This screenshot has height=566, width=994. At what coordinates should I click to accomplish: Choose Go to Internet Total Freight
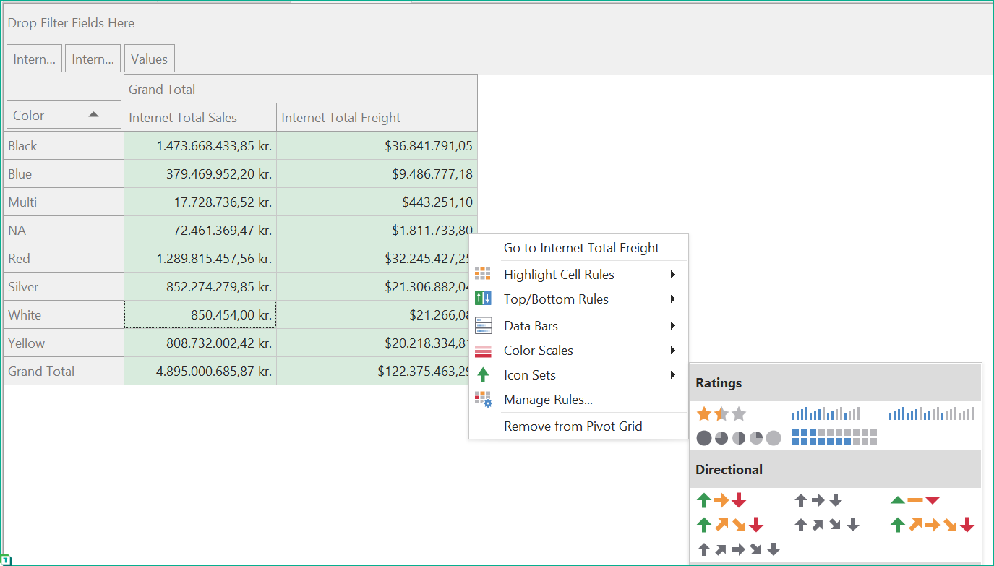(x=581, y=247)
